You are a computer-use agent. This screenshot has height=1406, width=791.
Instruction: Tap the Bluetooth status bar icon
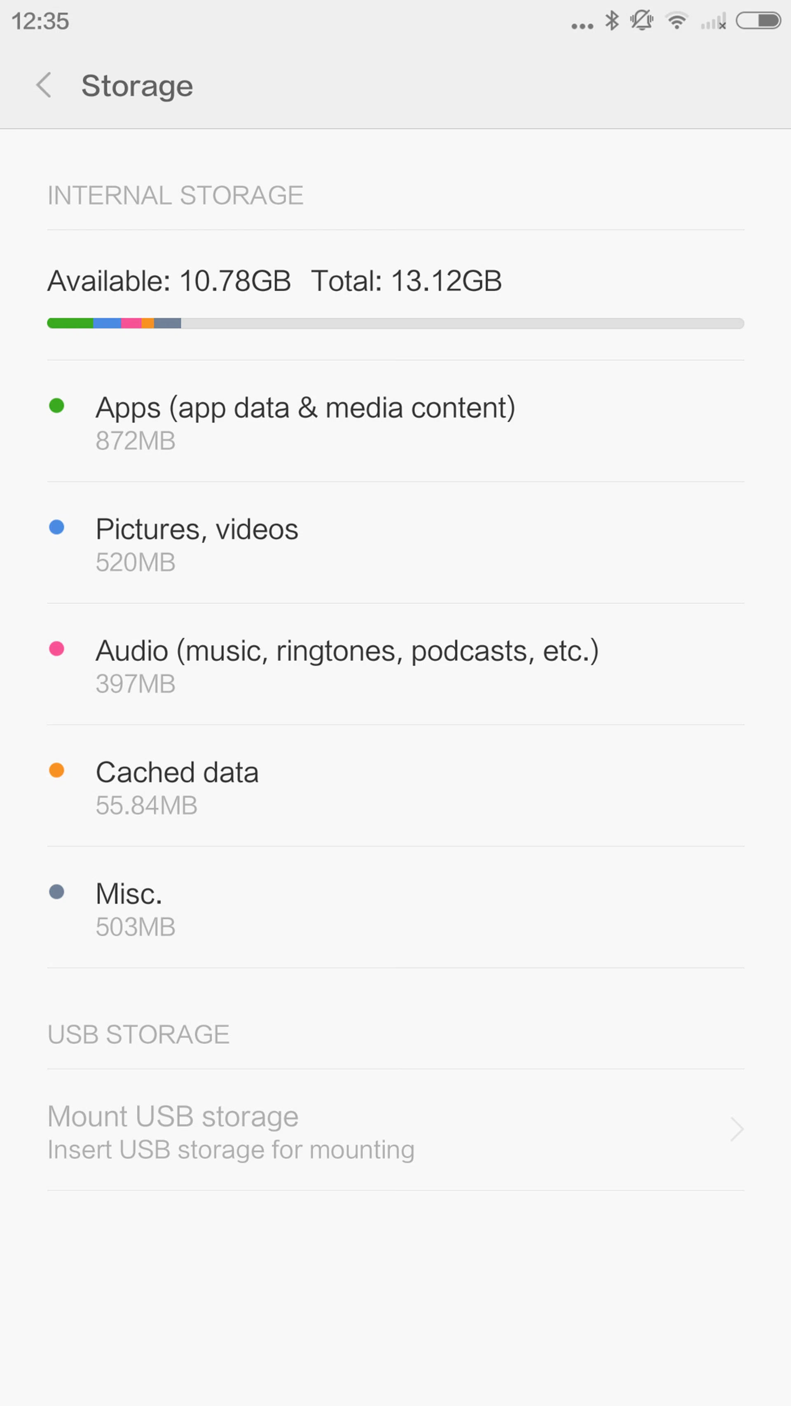pyautogui.click(x=612, y=21)
